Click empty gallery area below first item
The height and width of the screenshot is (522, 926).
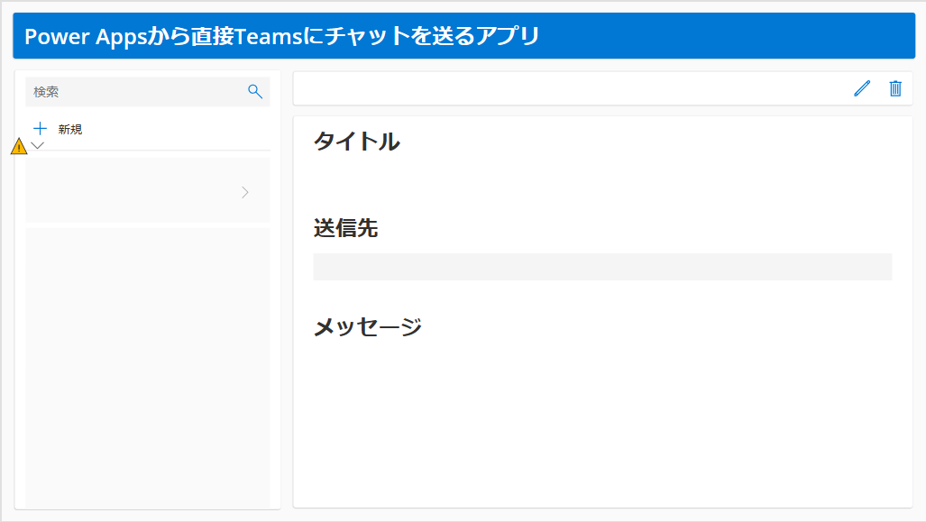(x=148, y=366)
